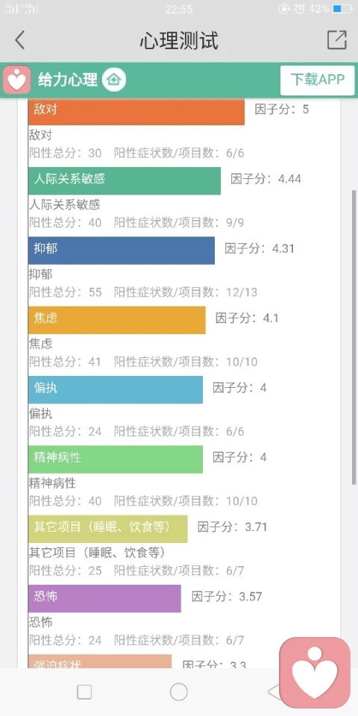Image resolution: width=358 pixels, height=716 pixels.
Task: Tap the Android home circle button
Action: [178, 692]
